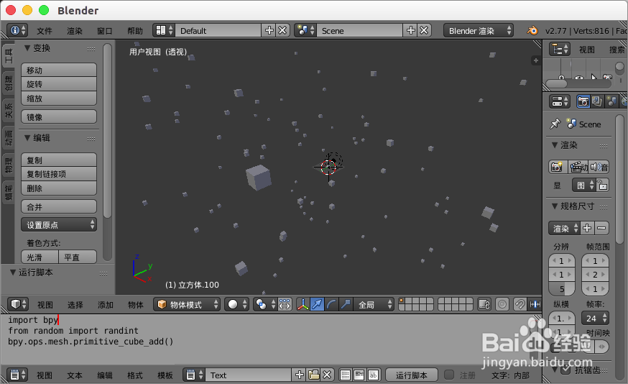The image size is (628, 384).
Task: Open the scene browse icon beside Scene
Action: pos(306,30)
